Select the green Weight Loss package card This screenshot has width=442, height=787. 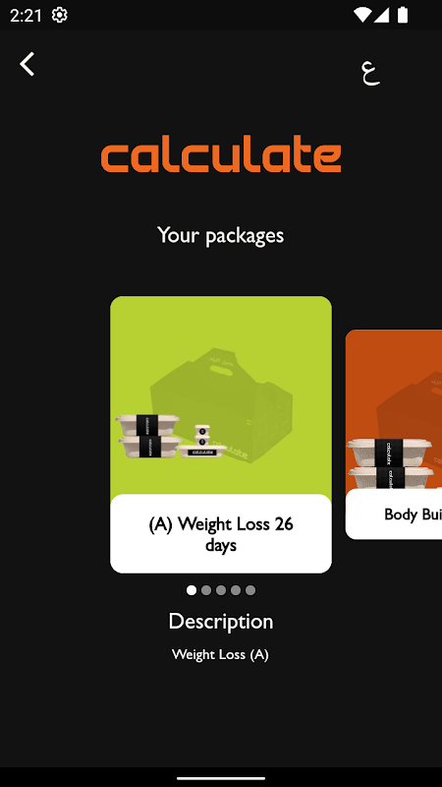click(221, 435)
